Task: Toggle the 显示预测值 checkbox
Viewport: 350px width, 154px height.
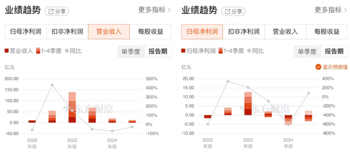Action: 318,67
